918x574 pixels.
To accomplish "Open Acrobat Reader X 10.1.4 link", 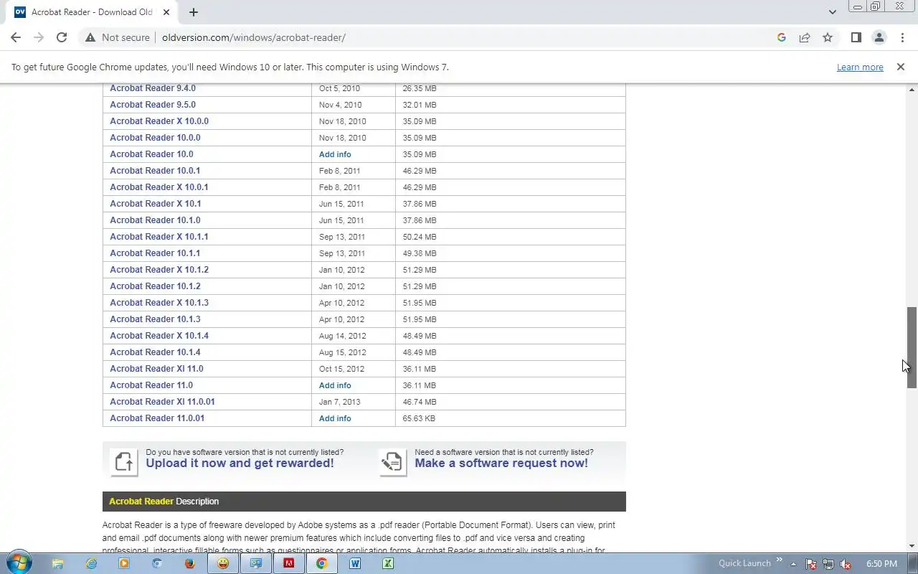I will [x=159, y=336].
